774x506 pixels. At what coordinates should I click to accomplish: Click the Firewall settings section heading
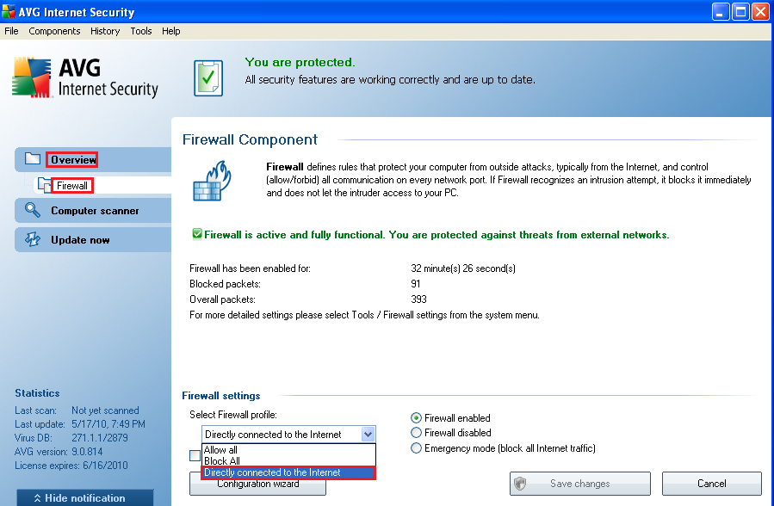(221, 396)
